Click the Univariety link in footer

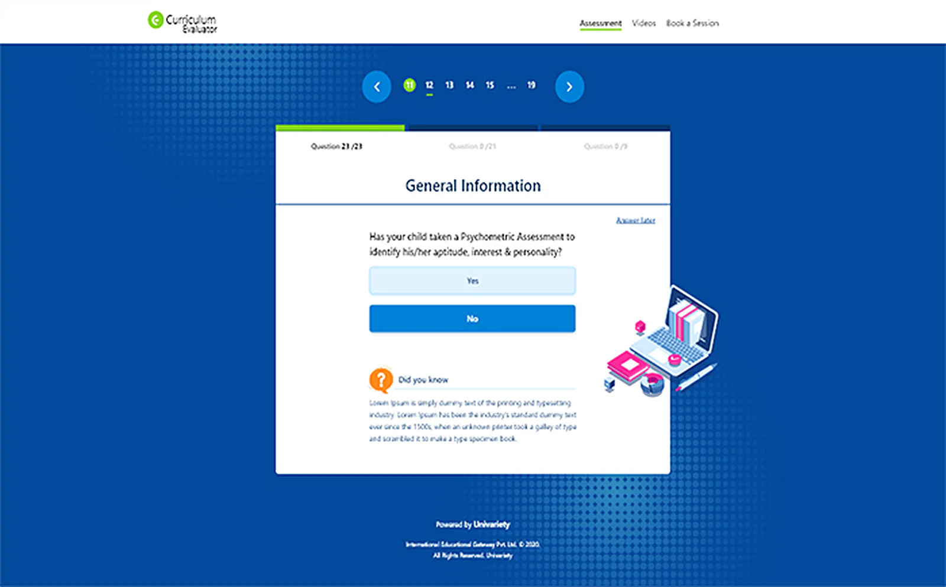[491, 524]
